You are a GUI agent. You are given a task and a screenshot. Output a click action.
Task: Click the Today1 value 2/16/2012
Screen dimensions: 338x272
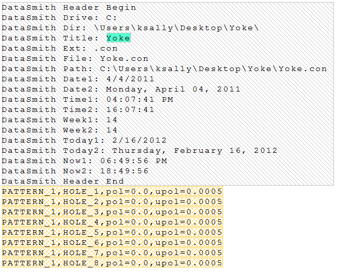pos(134,140)
